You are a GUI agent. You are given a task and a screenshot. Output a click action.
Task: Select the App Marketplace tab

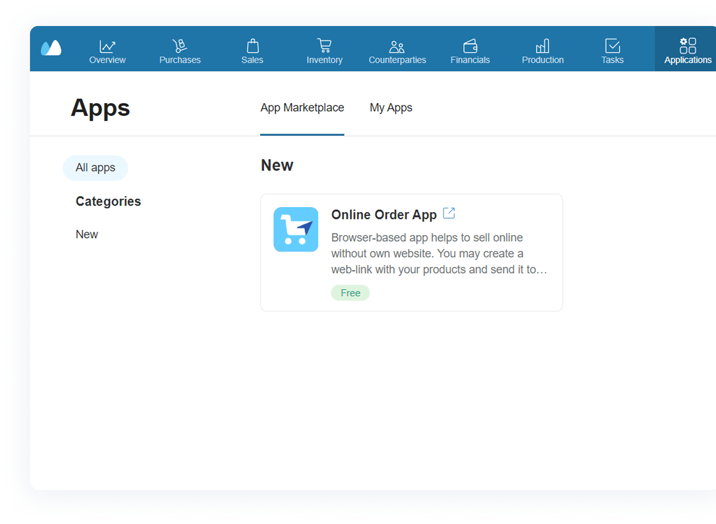tap(302, 107)
